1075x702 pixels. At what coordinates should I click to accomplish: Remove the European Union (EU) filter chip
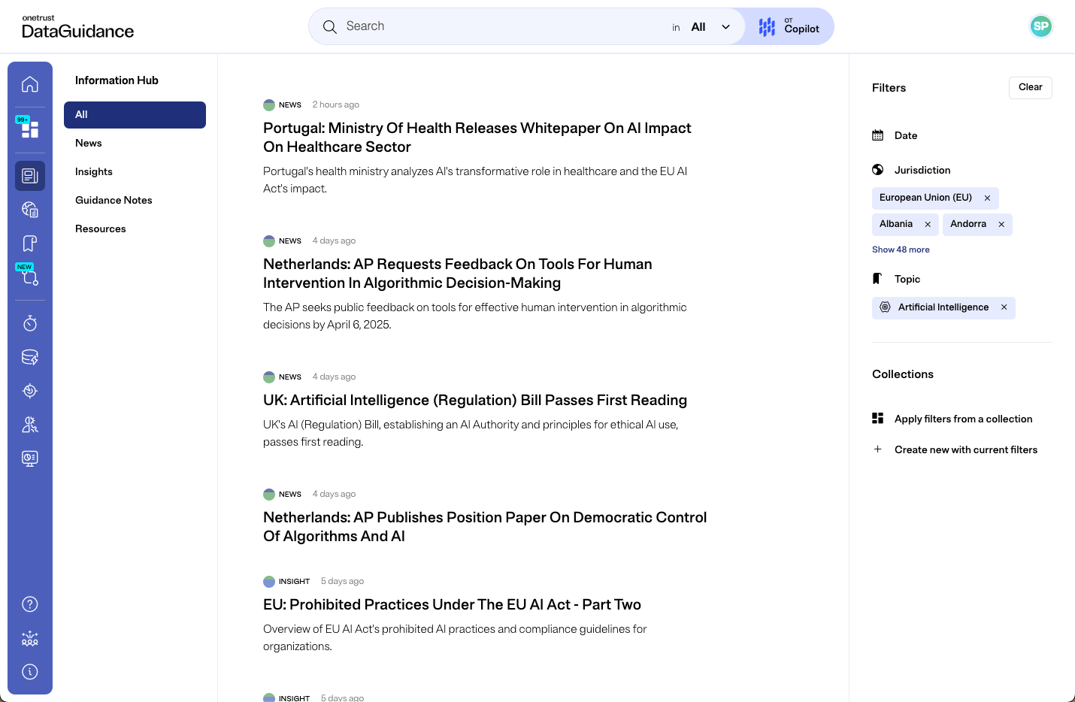click(x=987, y=198)
